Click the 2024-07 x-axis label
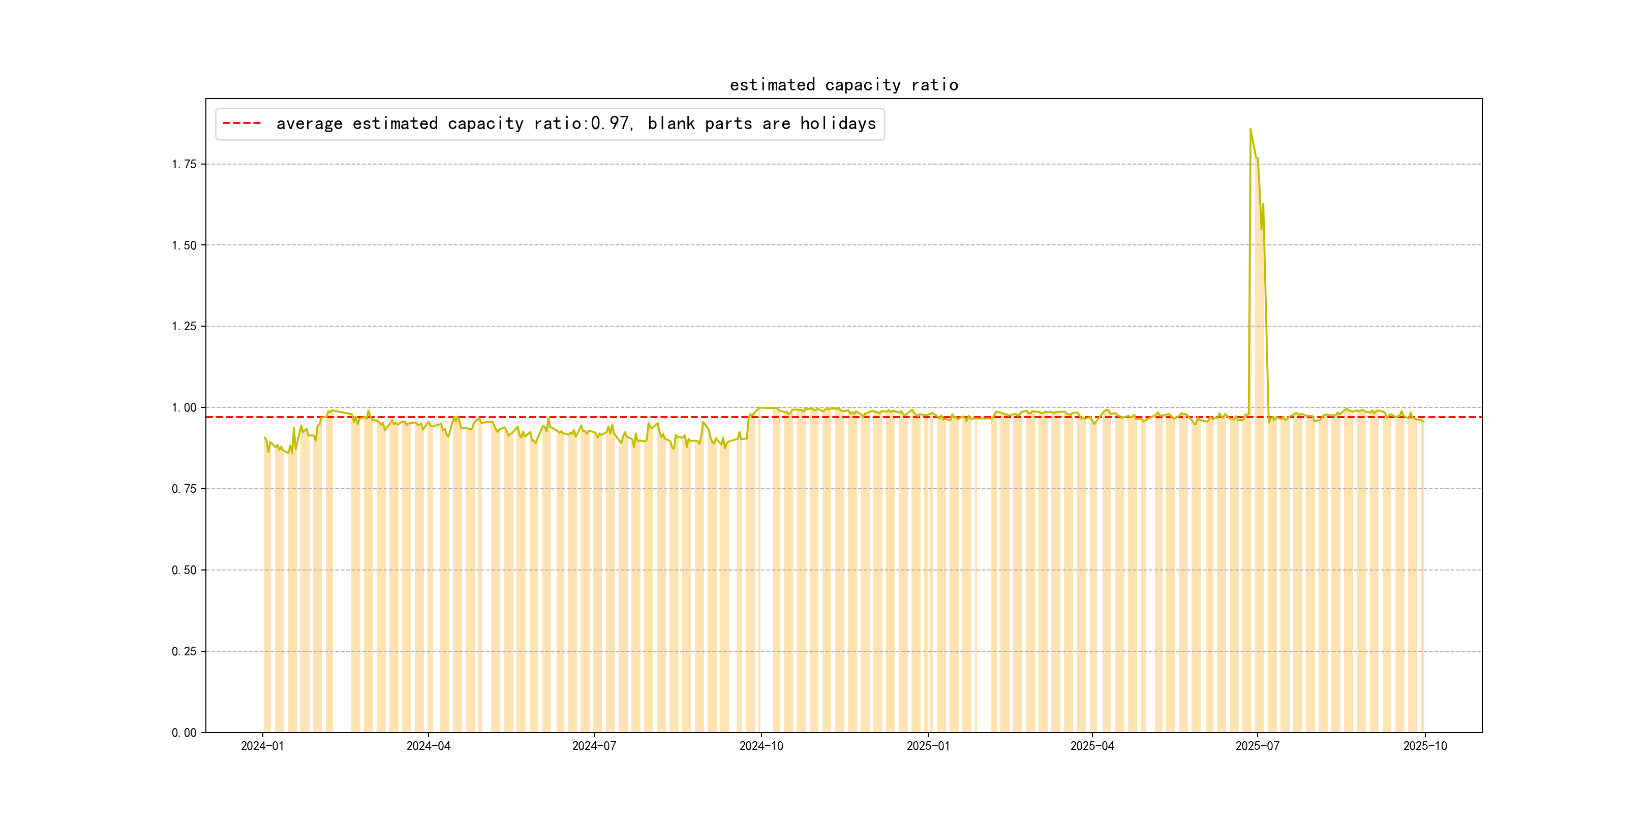This screenshot has height=823, width=1647. coord(594,746)
